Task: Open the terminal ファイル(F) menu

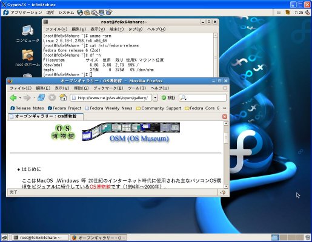Action: pyautogui.click(x=56, y=29)
